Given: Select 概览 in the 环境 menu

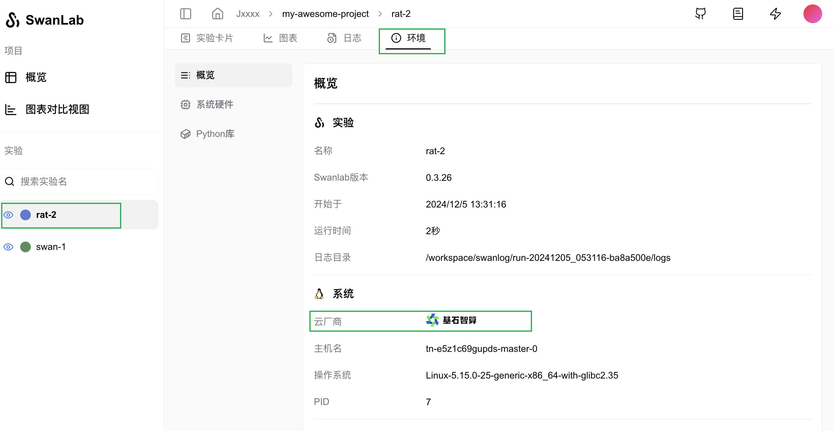Looking at the screenshot, I should coord(234,75).
